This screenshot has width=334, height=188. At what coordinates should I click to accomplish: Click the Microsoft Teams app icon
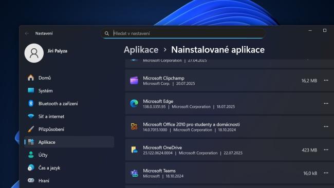[x=135, y=173]
